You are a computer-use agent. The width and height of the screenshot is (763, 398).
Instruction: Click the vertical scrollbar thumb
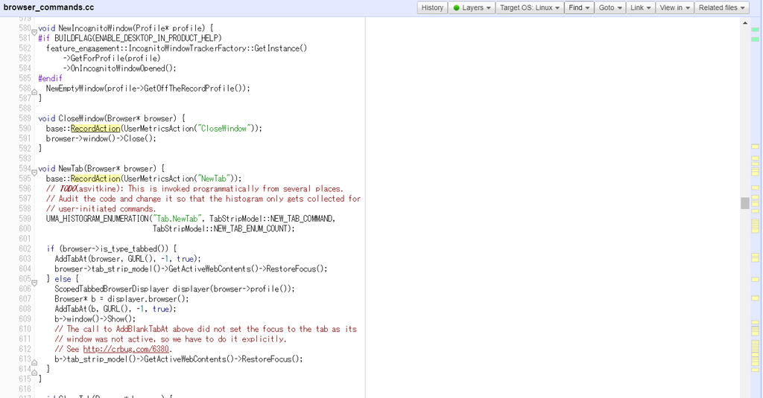tap(745, 203)
